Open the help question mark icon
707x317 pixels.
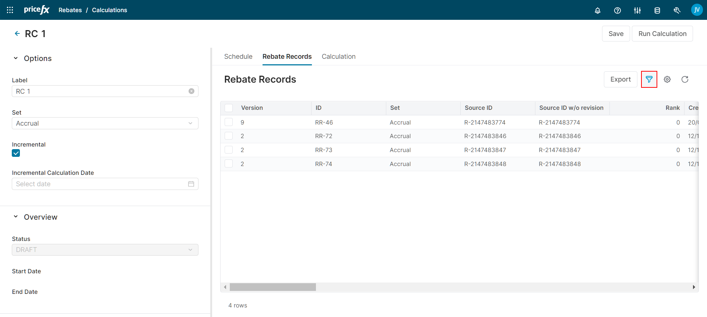(x=617, y=10)
